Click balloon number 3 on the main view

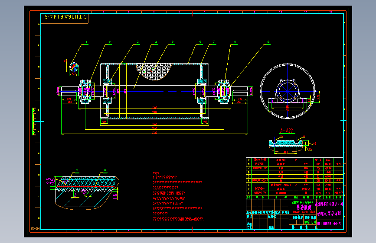137,42
